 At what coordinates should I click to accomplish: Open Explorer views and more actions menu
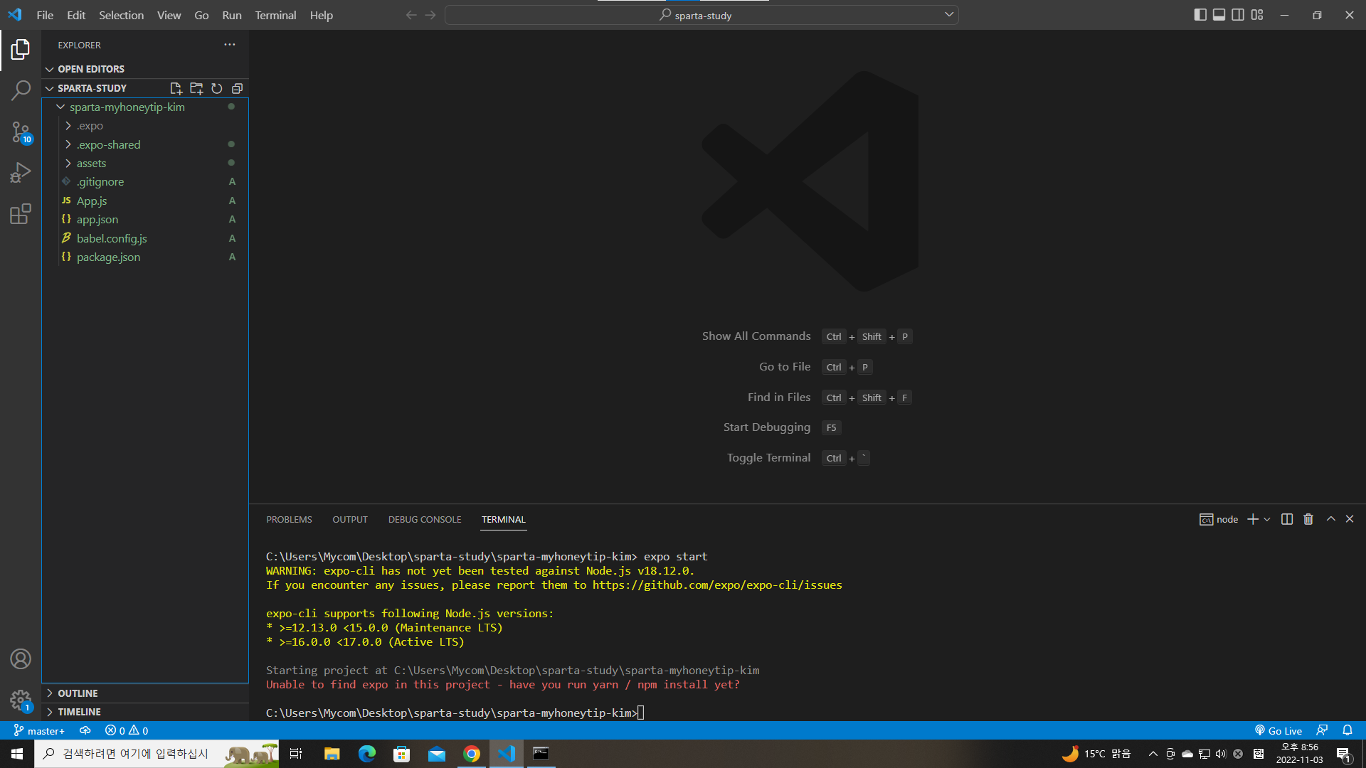[x=229, y=45]
